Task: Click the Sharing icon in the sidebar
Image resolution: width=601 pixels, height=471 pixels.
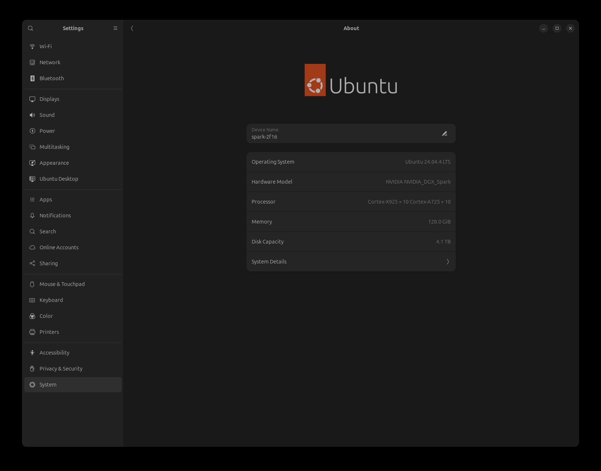Action: (x=32, y=263)
